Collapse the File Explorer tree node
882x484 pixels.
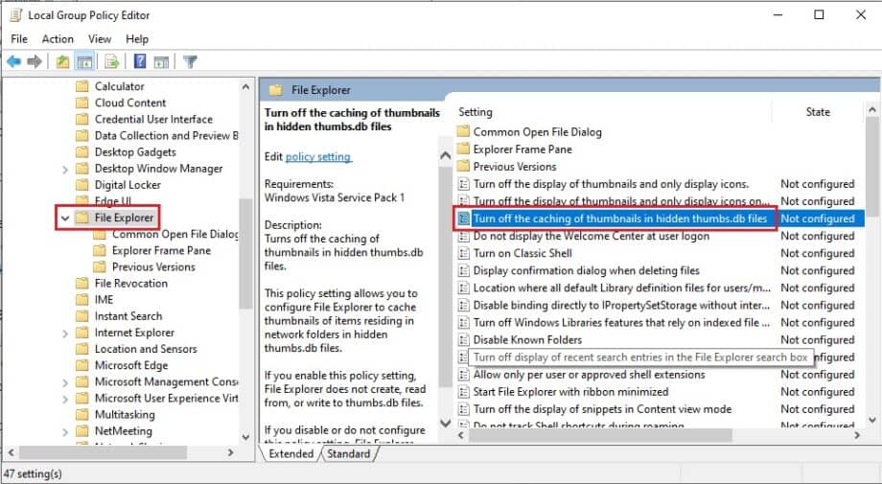coord(65,219)
